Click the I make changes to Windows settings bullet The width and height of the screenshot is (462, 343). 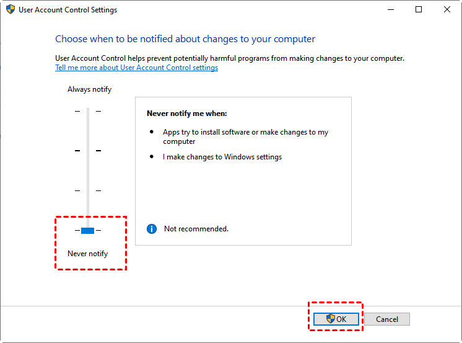pyautogui.click(x=222, y=157)
